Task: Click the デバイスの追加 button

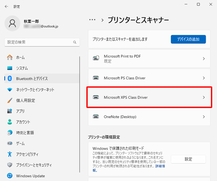Action: 188,39
